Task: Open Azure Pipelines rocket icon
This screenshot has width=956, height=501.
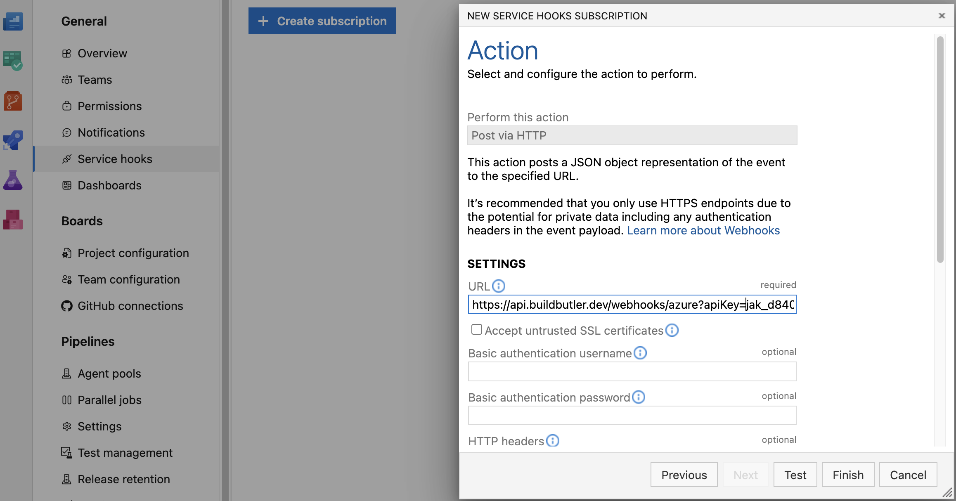Action: coord(13,141)
